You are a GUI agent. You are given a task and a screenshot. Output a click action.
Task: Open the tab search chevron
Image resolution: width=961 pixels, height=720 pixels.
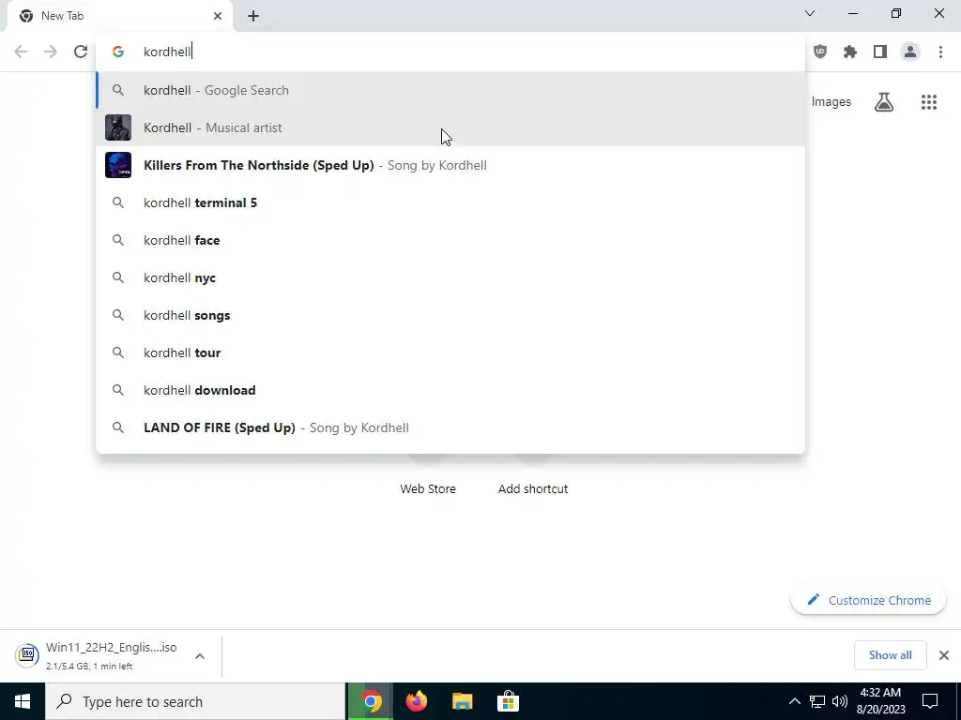coord(810,13)
